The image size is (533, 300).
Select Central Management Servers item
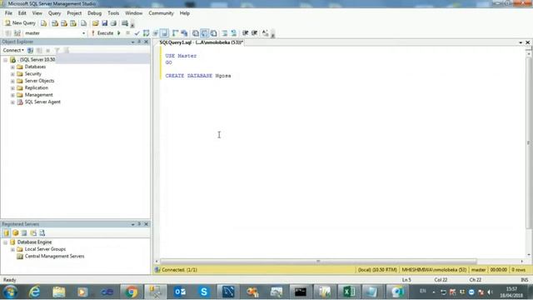[54, 256]
